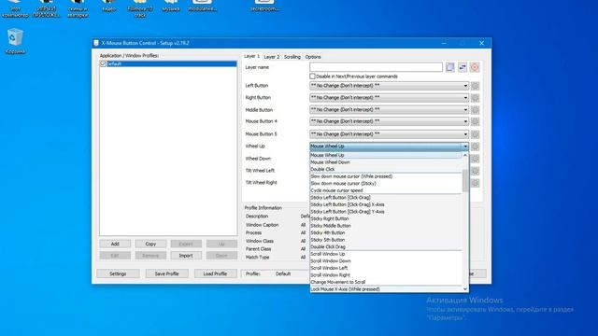Screen dimensions: 598x336
Task: Open the Options tab
Action: 313,57
